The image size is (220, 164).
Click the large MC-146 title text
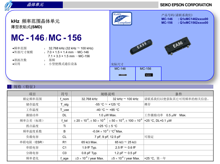[27, 38]
